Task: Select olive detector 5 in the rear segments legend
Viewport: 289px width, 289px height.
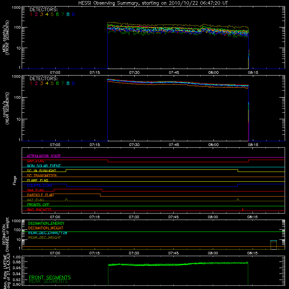Action: coord(52,83)
